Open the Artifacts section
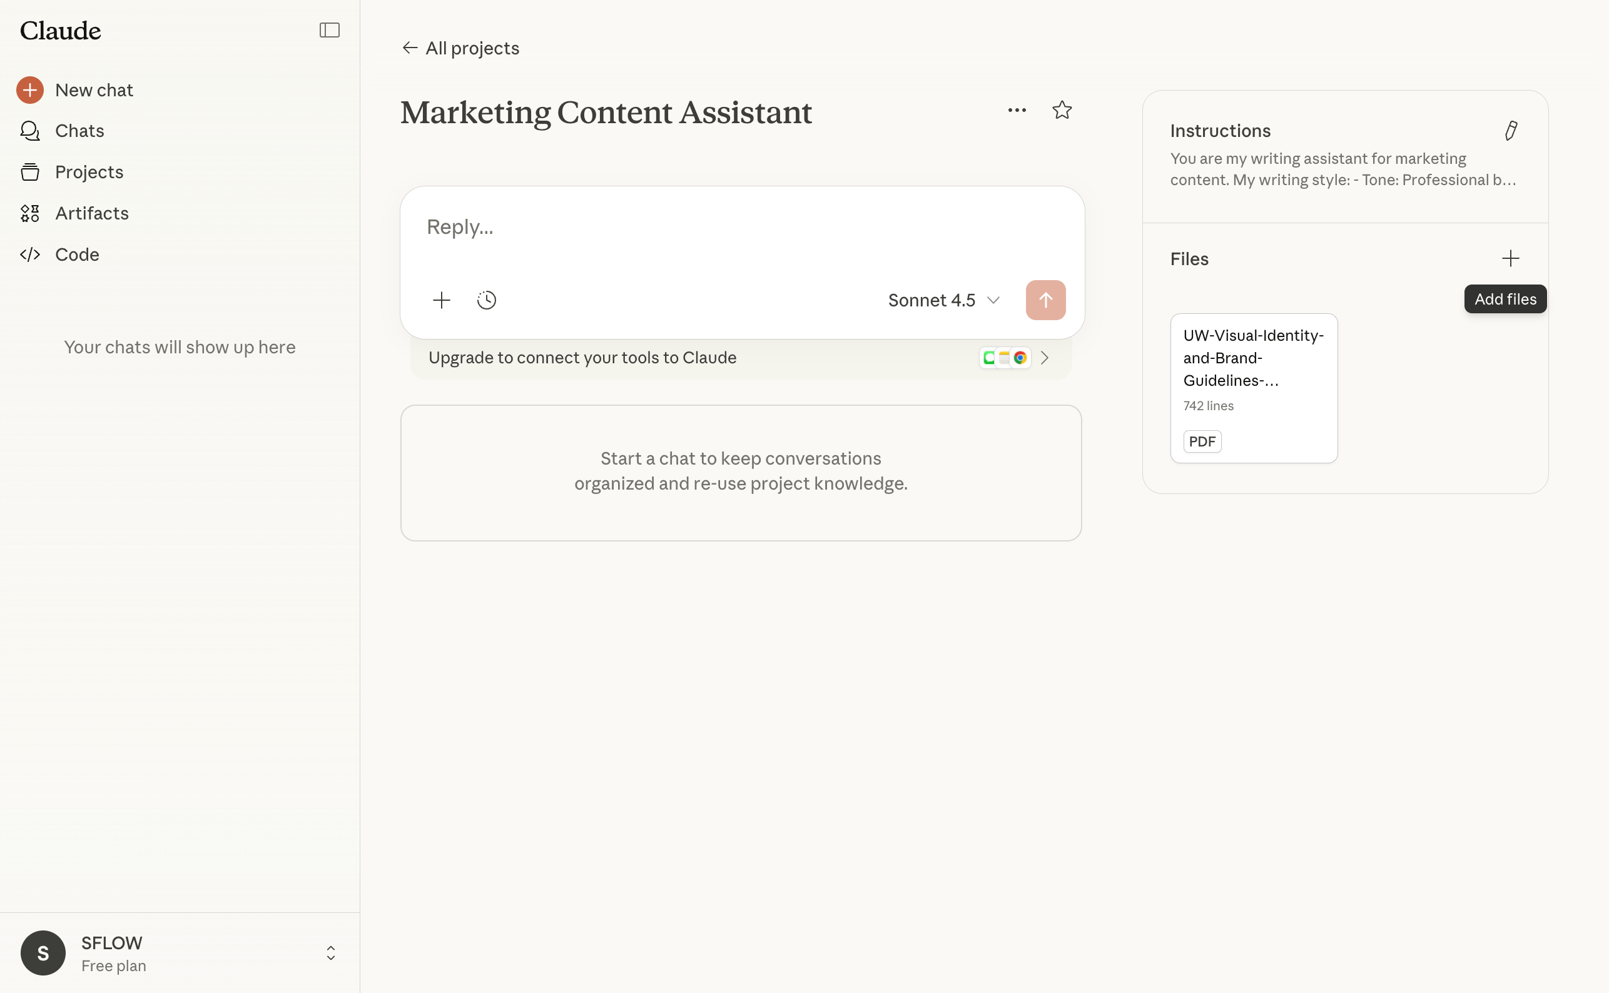The height and width of the screenshot is (993, 1609). pos(91,213)
